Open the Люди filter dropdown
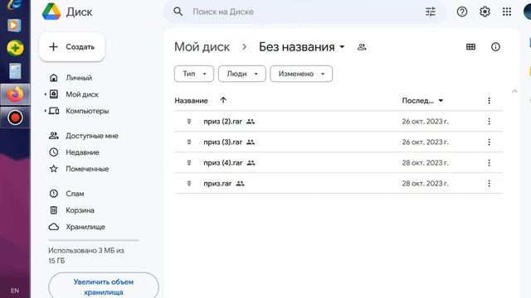The height and width of the screenshot is (298, 531). pos(241,74)
